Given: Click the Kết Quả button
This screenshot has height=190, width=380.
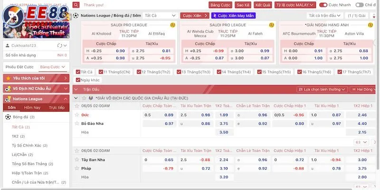Looking at the screenshot, I should (x=263, y=5).
